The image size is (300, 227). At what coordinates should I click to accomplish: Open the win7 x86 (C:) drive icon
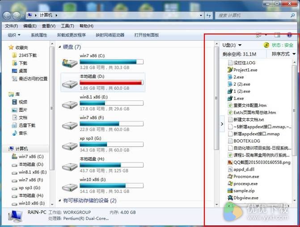(70, 63)
